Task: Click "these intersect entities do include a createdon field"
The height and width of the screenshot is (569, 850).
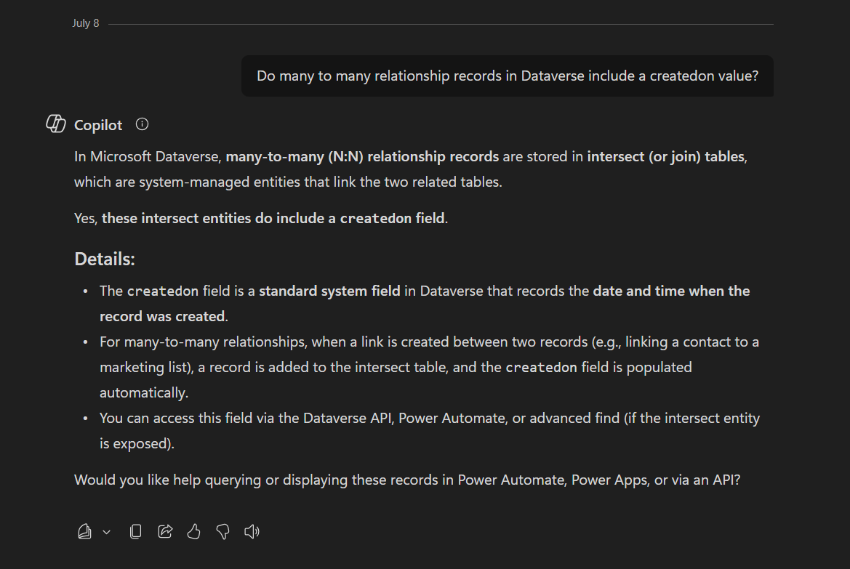Action: point(273,219)
